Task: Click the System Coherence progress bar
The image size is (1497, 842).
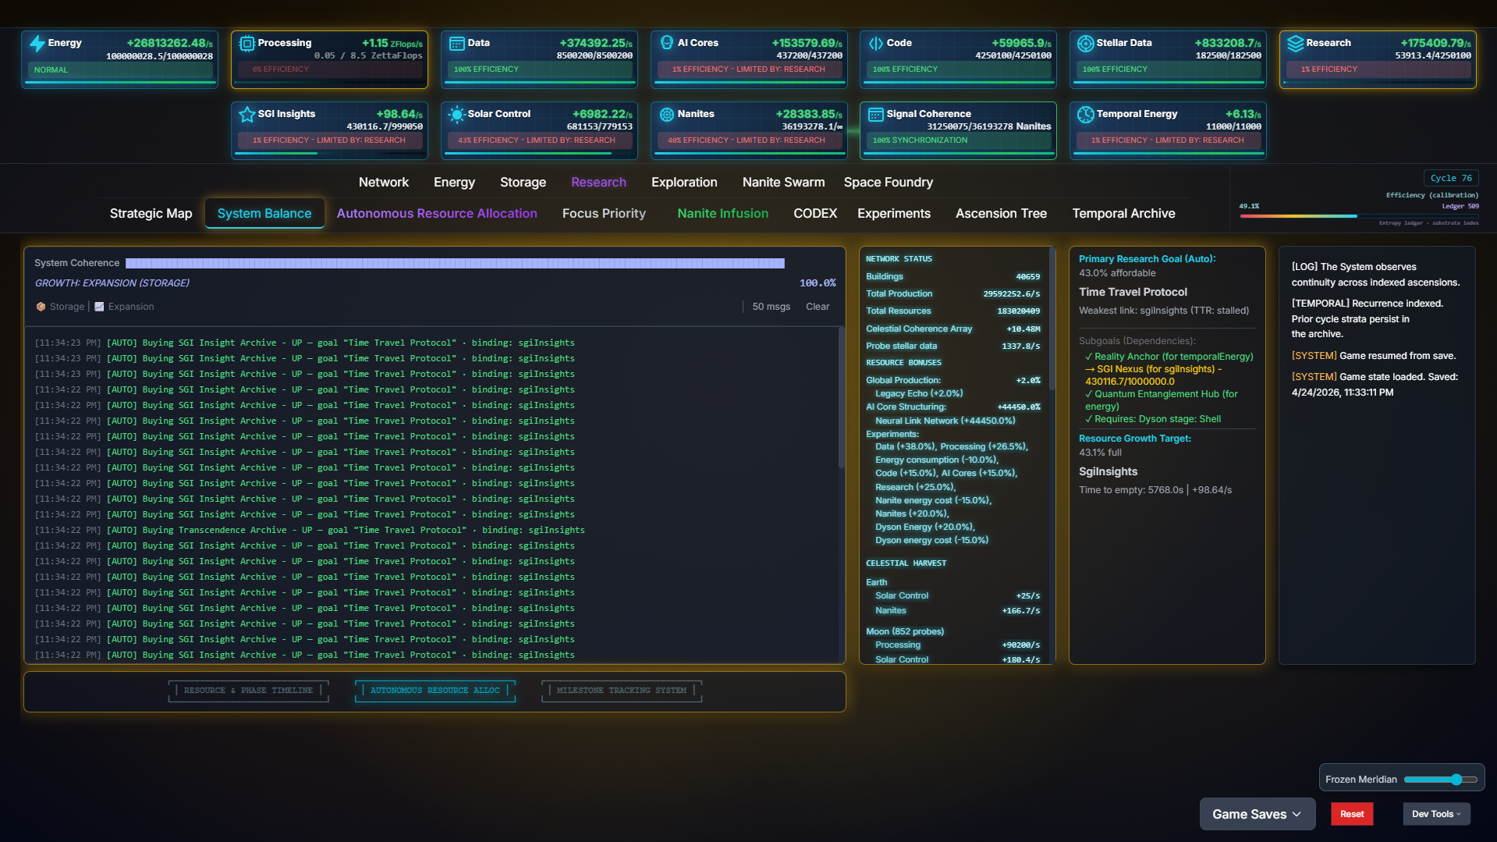Action: click(x=455, y=263)
